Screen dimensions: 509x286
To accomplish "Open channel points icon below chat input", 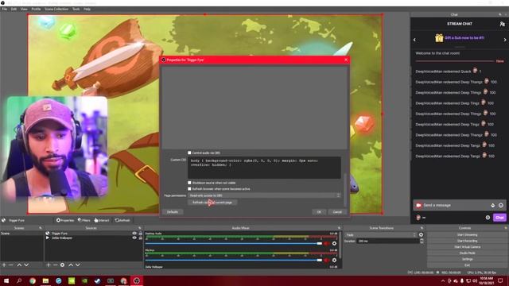I will tap(418, 218).
